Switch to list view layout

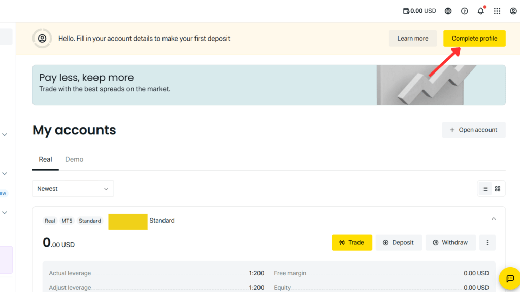point(485,189)
